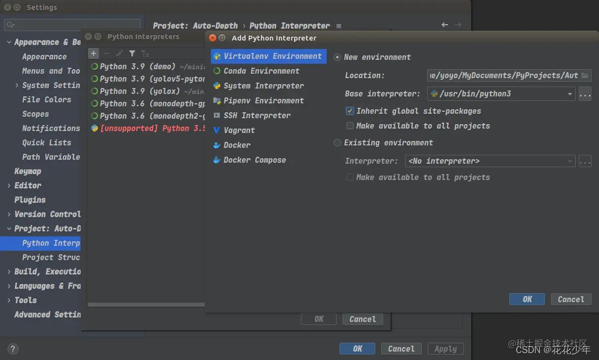This screenshot has width=599, height=360.
Task: Click the Settings back arrow icon
Action: pyautogui.click(x=445, y=25)
